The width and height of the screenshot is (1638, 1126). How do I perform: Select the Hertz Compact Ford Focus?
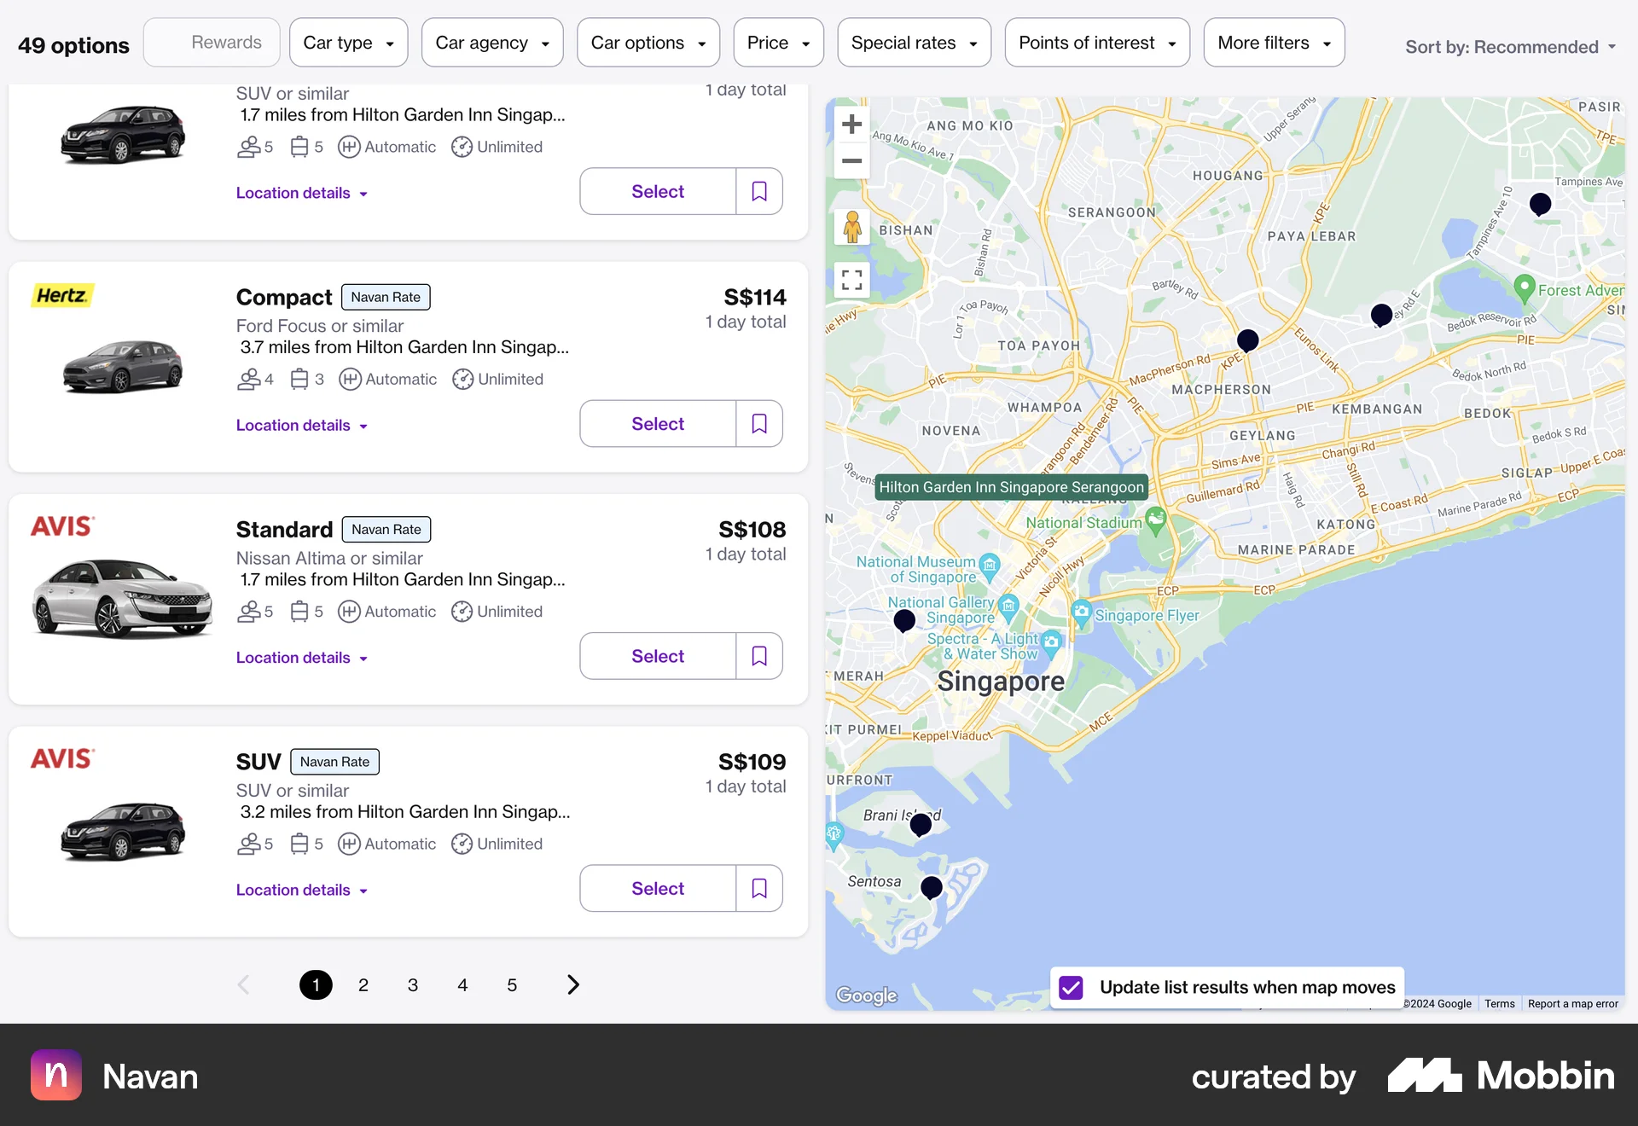click(658, 424)
